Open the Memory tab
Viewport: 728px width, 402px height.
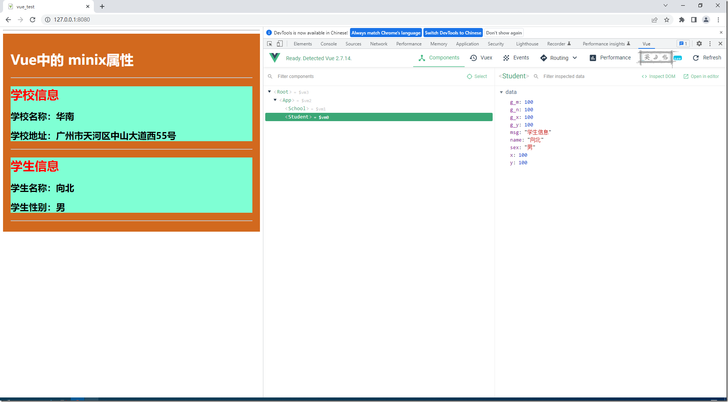[439, 44]
